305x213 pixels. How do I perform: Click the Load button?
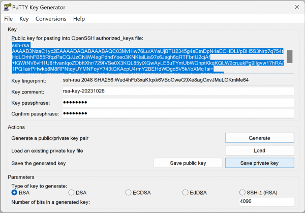pyautogui.click(x=259, y=150)
